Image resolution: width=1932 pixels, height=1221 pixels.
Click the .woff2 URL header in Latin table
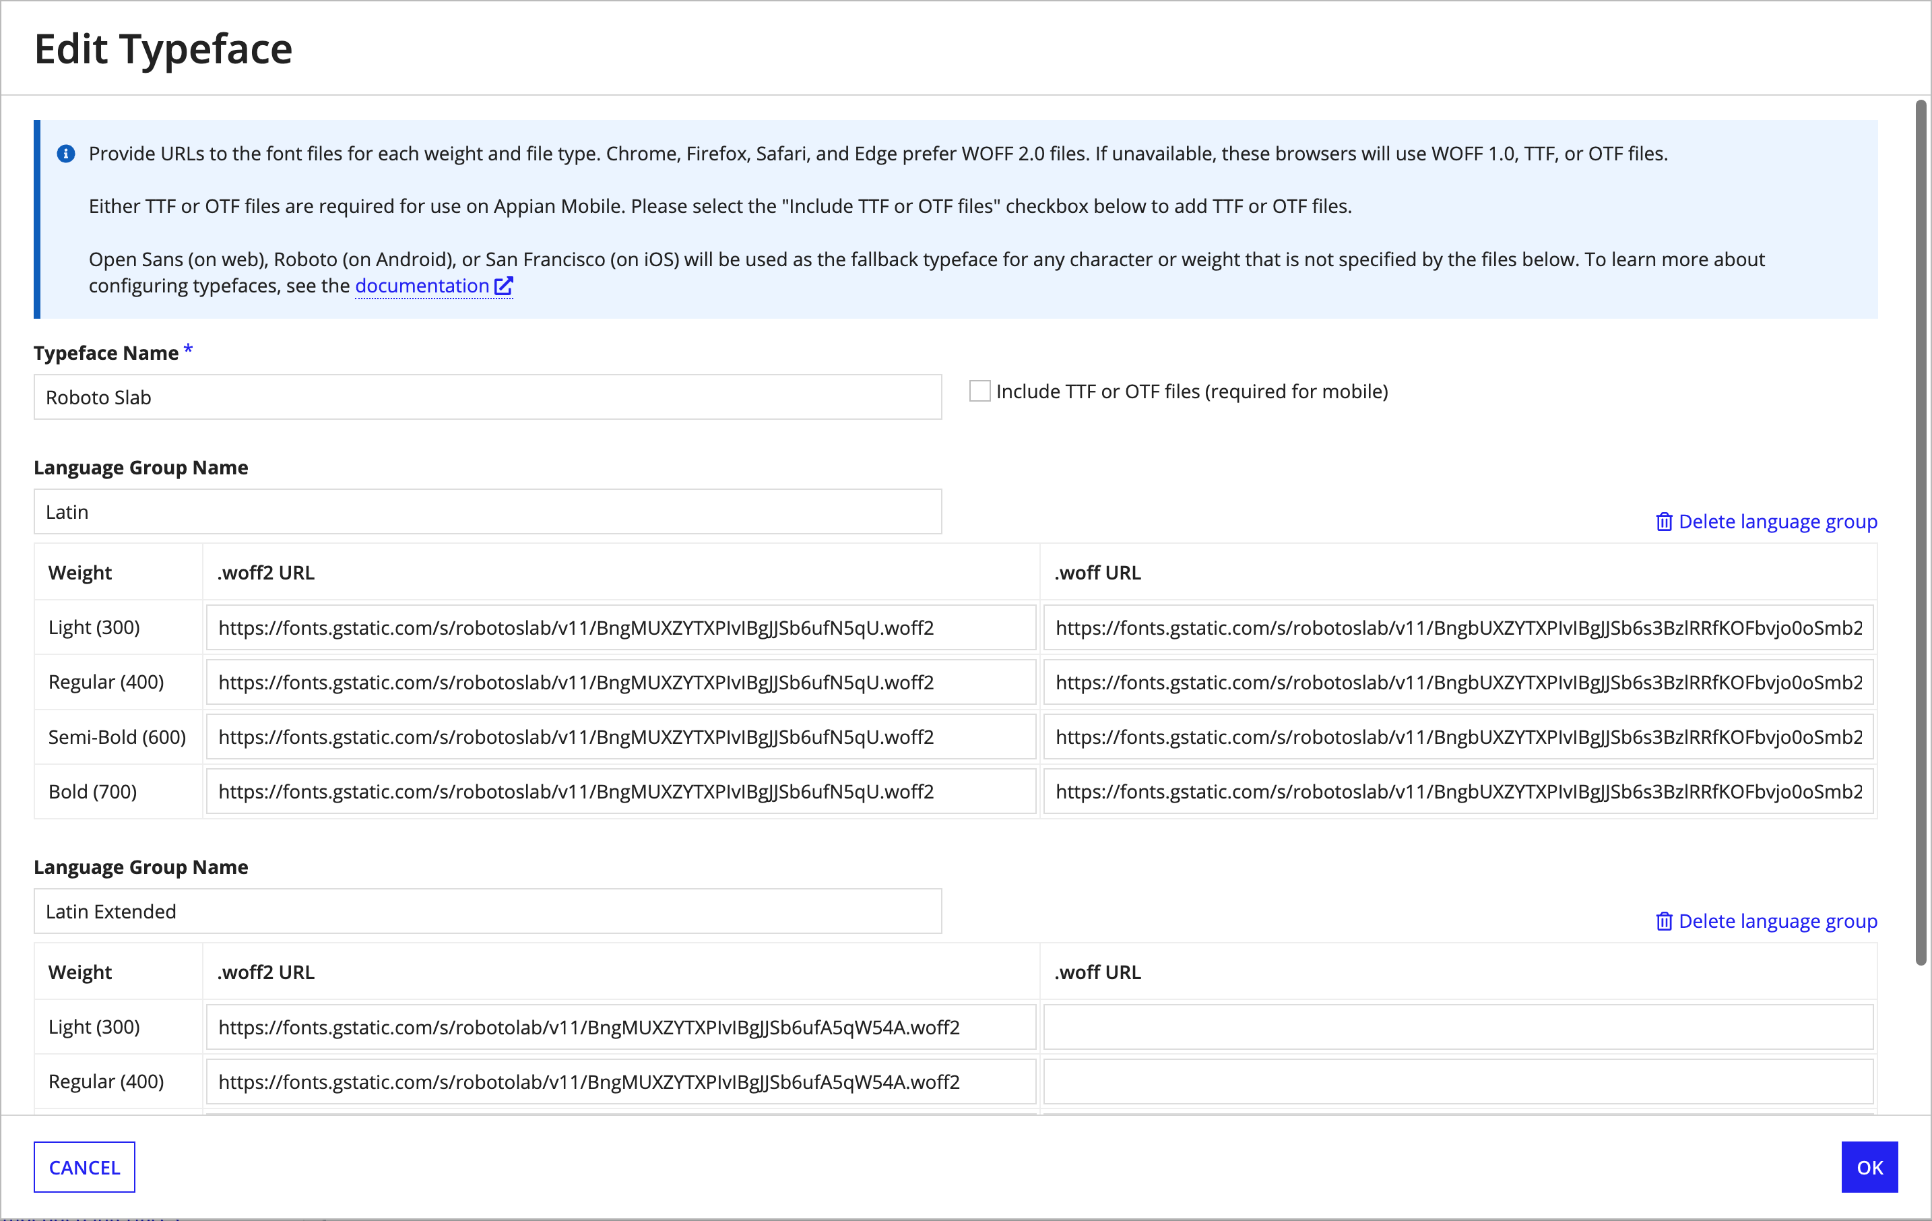[x=265, y=572]
